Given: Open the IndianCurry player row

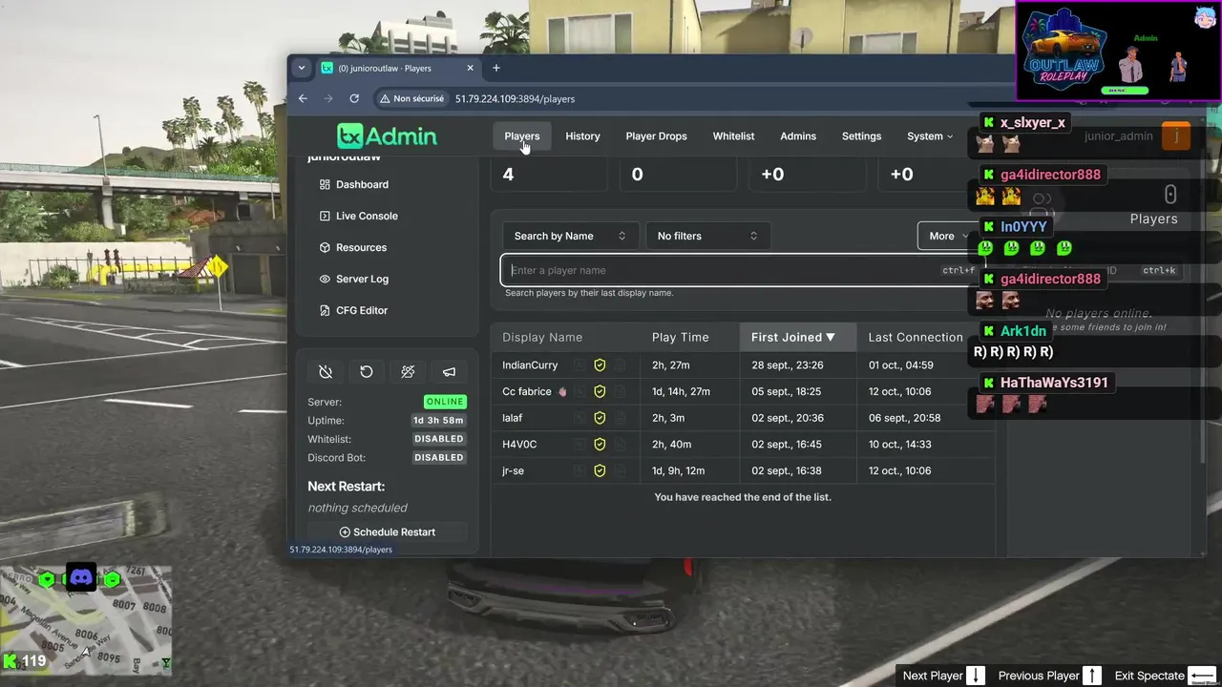Looking at the screenshot, I should pos(743,364).
